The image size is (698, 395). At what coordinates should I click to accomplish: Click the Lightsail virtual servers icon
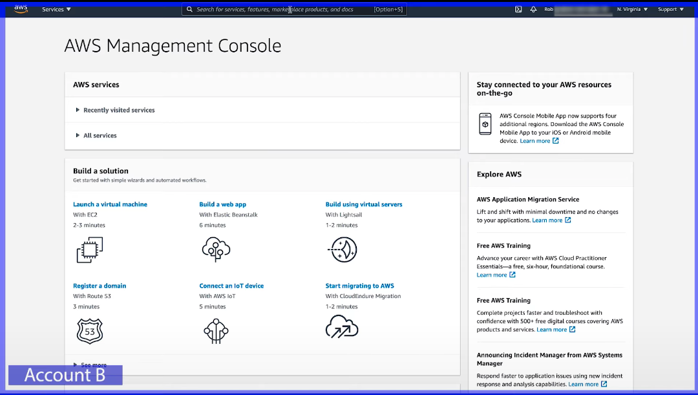coord(343,250)
